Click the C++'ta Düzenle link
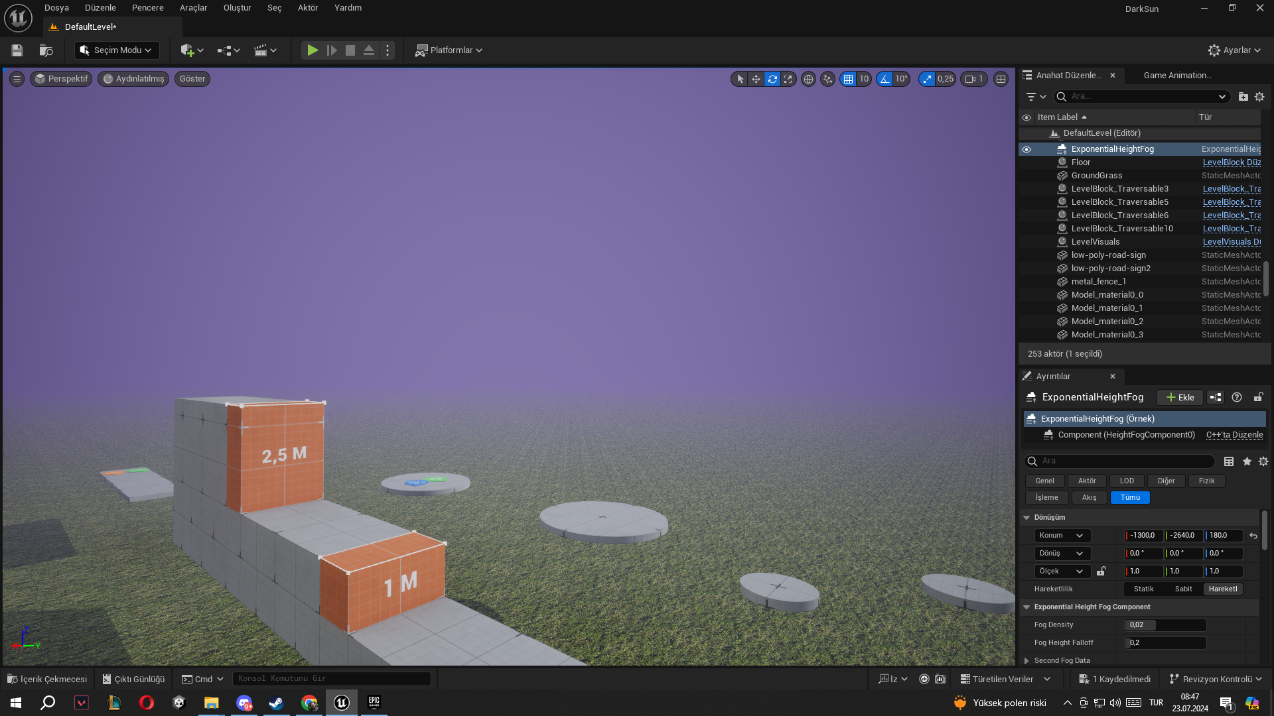 pos(1234,435)
